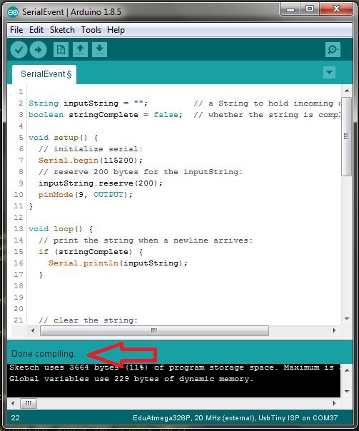The height and width of the screenshot is (431, 359).
Task: Click 'inputString.reserve(200);' on line 9
Action: (x=101, y=183)
